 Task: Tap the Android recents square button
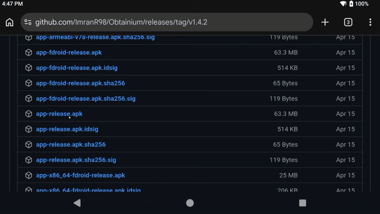click(302, 203)
